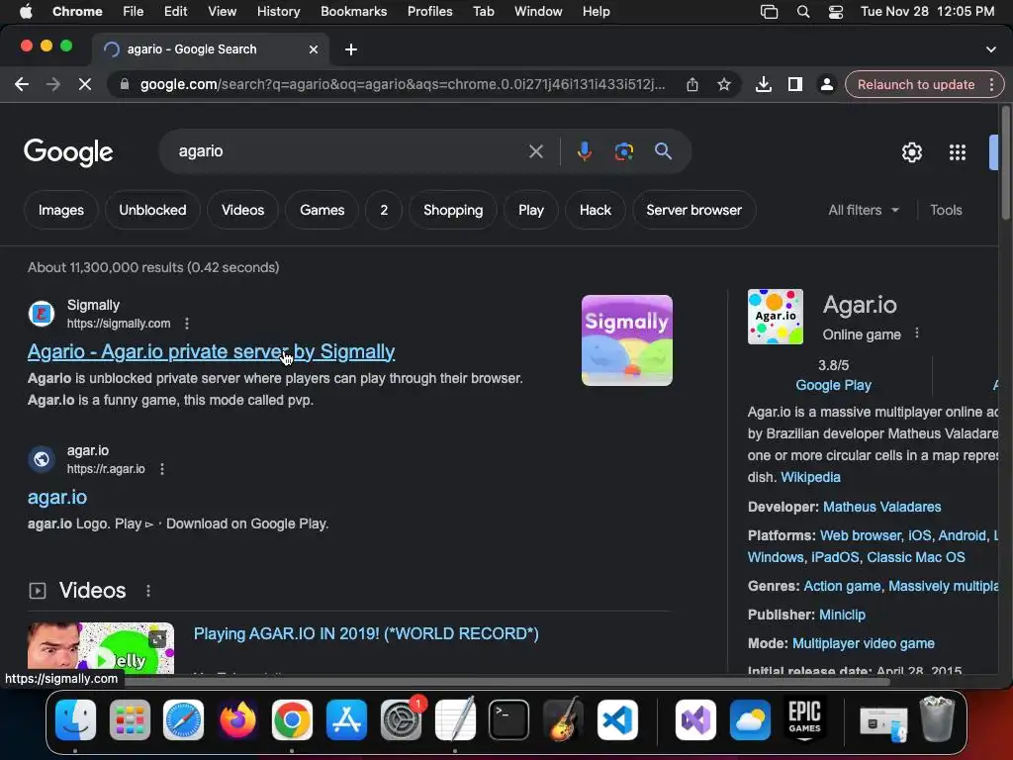Screen dimensions: 1013x760
Task: Share this page from address bar
Action: coord(691,85)
